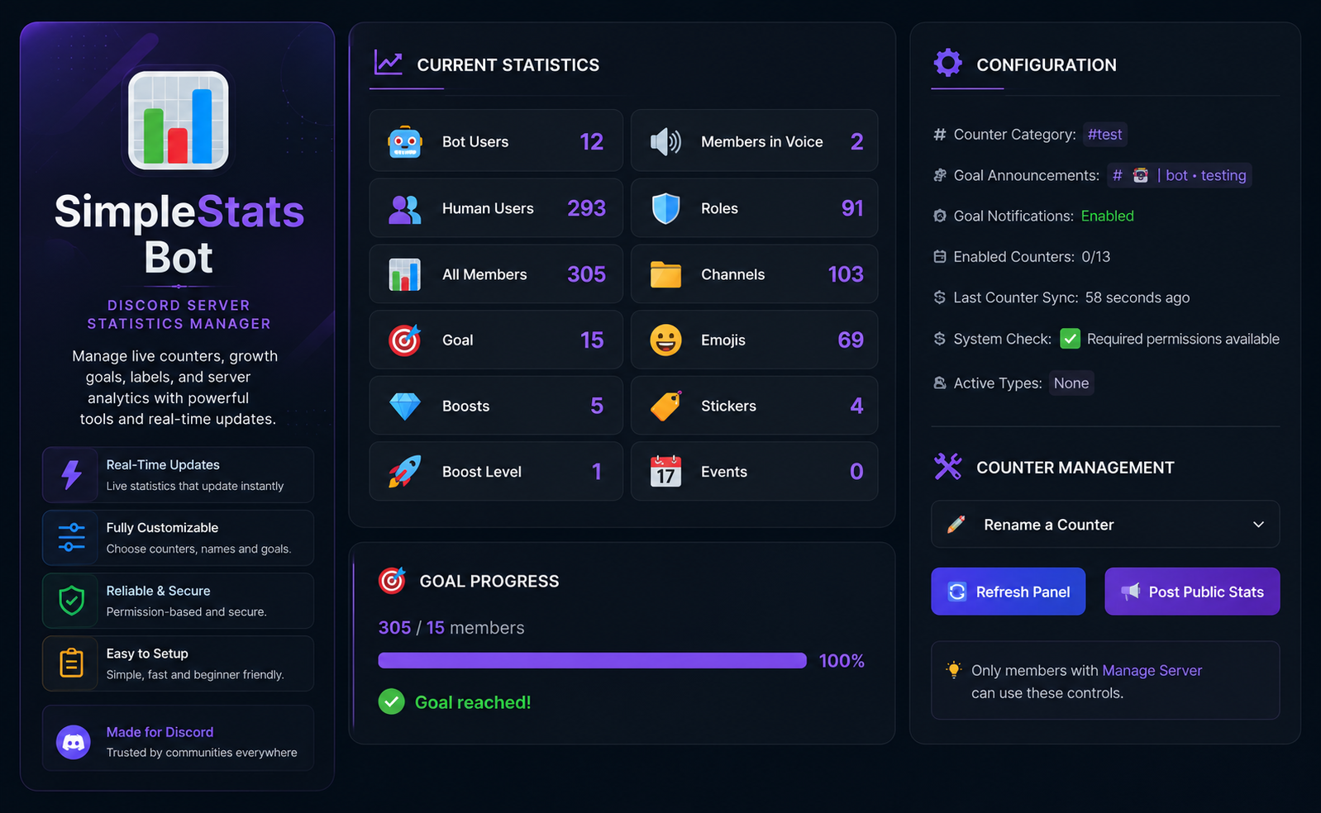
Task: Click the Manage Server permission link
Action: click(x=1152, y=670)
